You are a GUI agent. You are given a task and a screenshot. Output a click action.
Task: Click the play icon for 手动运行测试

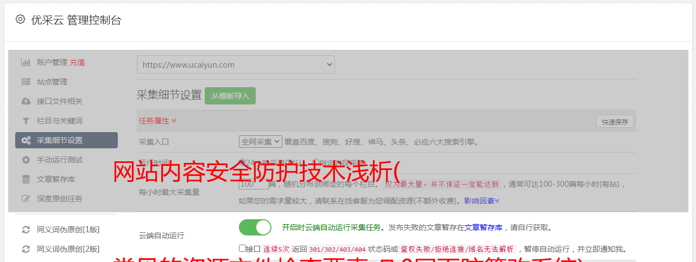(26, 160)
